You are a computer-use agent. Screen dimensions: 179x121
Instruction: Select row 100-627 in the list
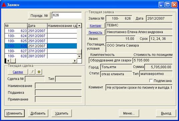click(41, 51)
